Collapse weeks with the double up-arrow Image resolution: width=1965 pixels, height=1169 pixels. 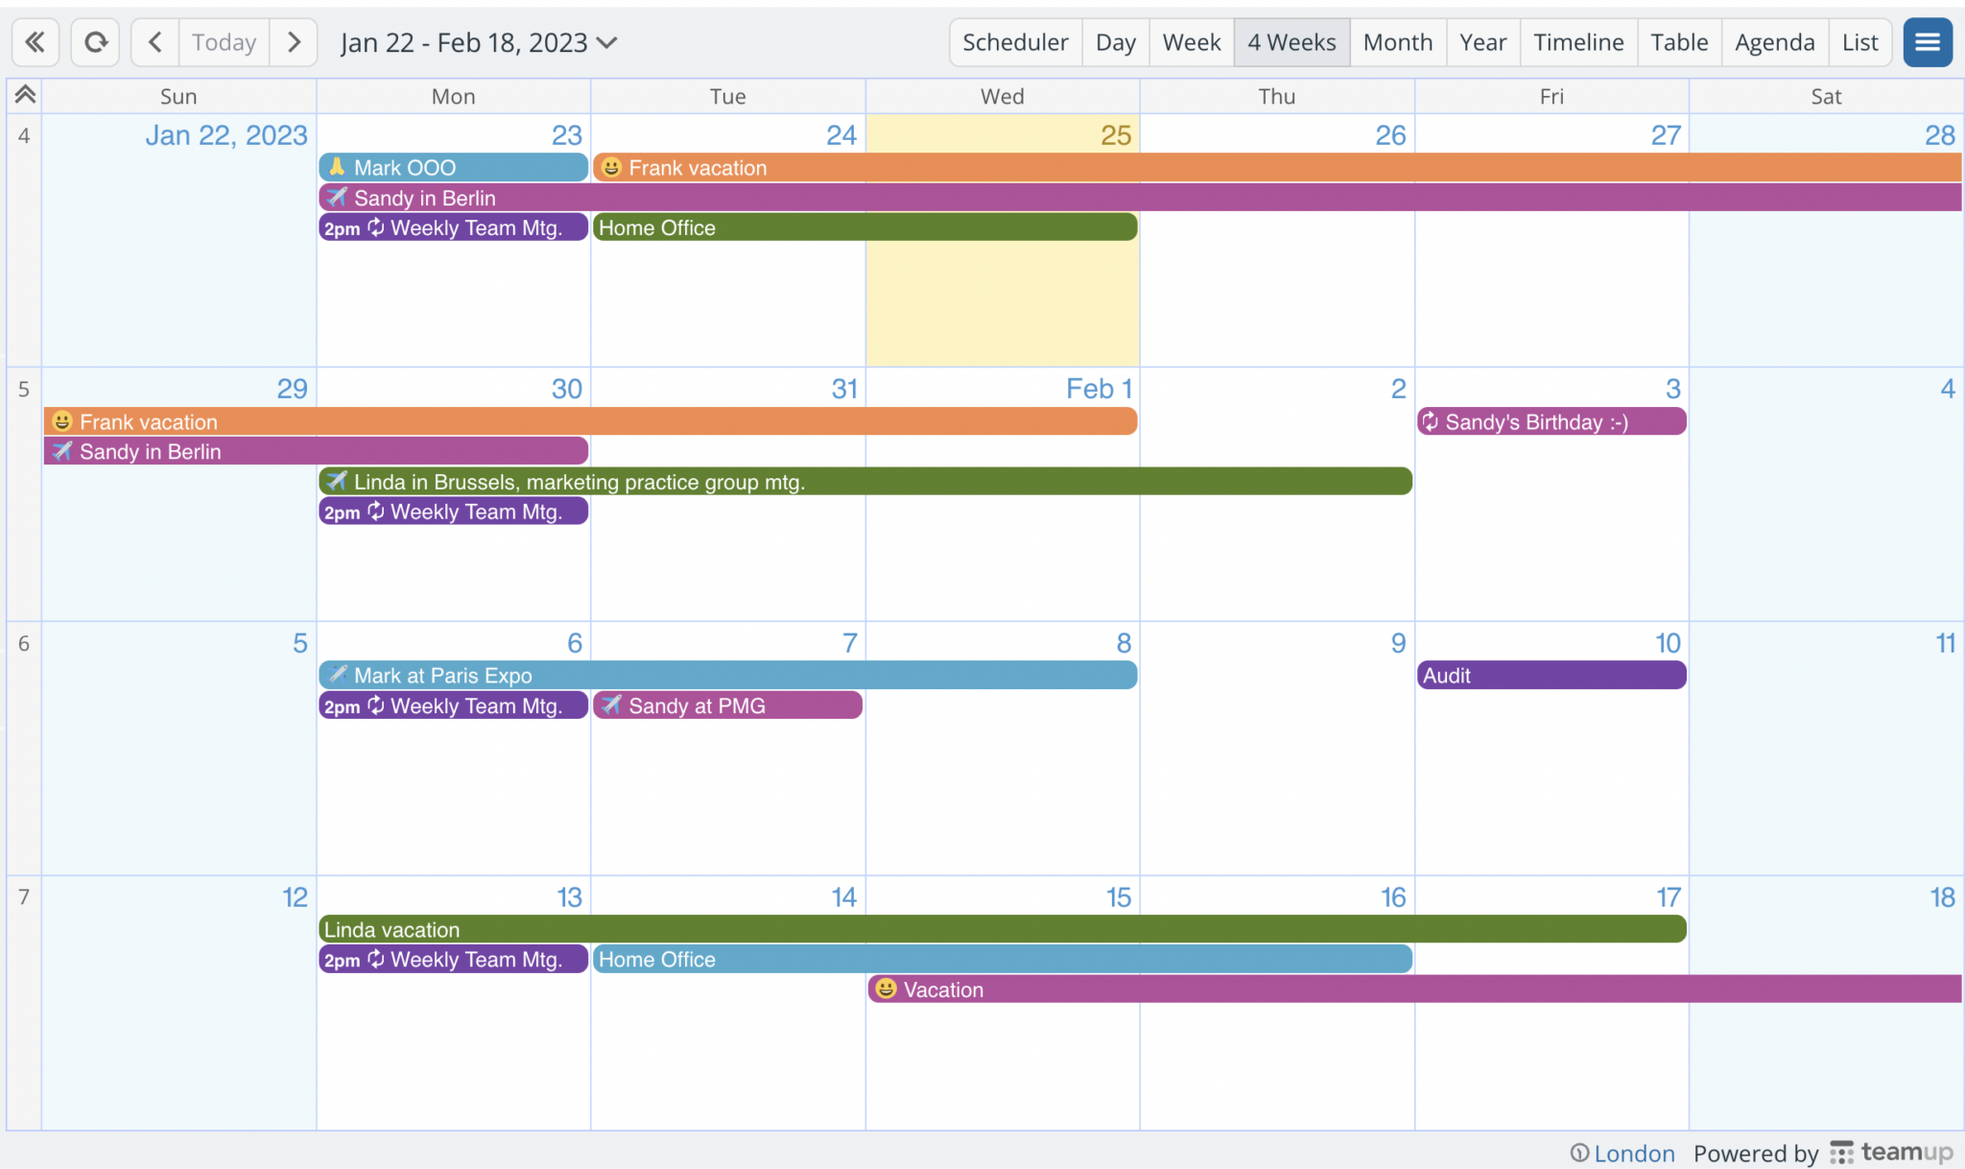(x=24, y=93)
